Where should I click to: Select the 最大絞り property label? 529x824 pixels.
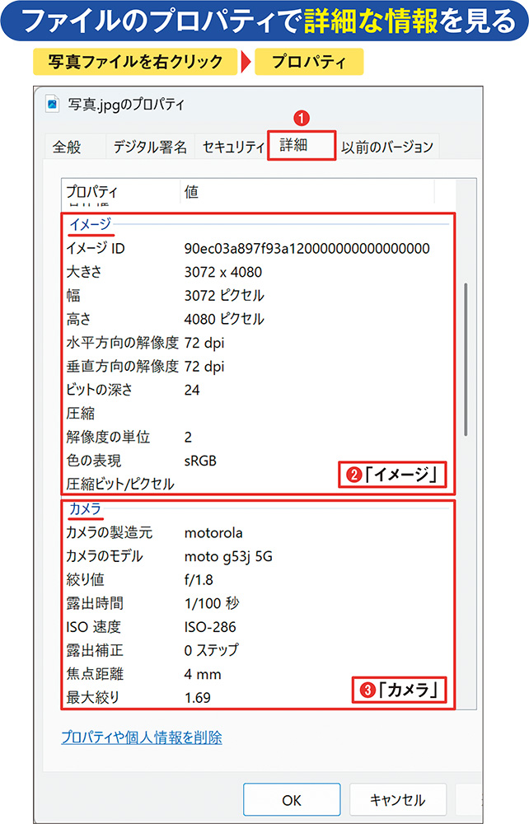pyautogui.click(x=93, y=698)
